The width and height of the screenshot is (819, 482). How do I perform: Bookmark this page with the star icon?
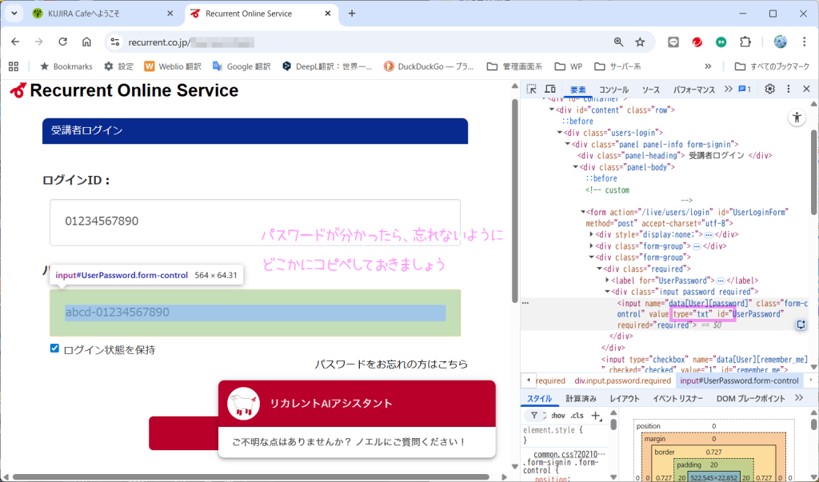coord(640,42)
